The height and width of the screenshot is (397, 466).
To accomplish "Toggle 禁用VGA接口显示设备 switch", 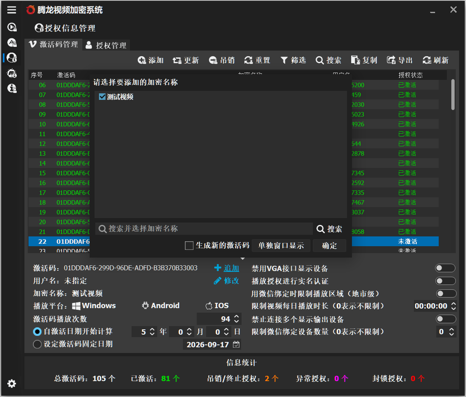I will tap(445, 268).
